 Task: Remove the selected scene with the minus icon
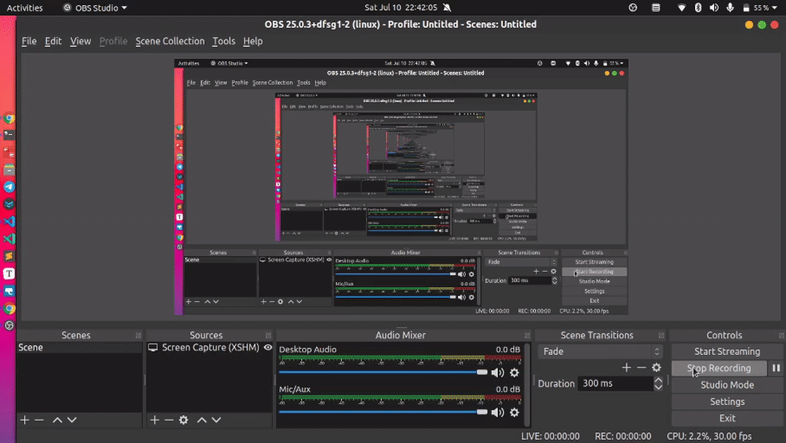click(x=39, y=420)
